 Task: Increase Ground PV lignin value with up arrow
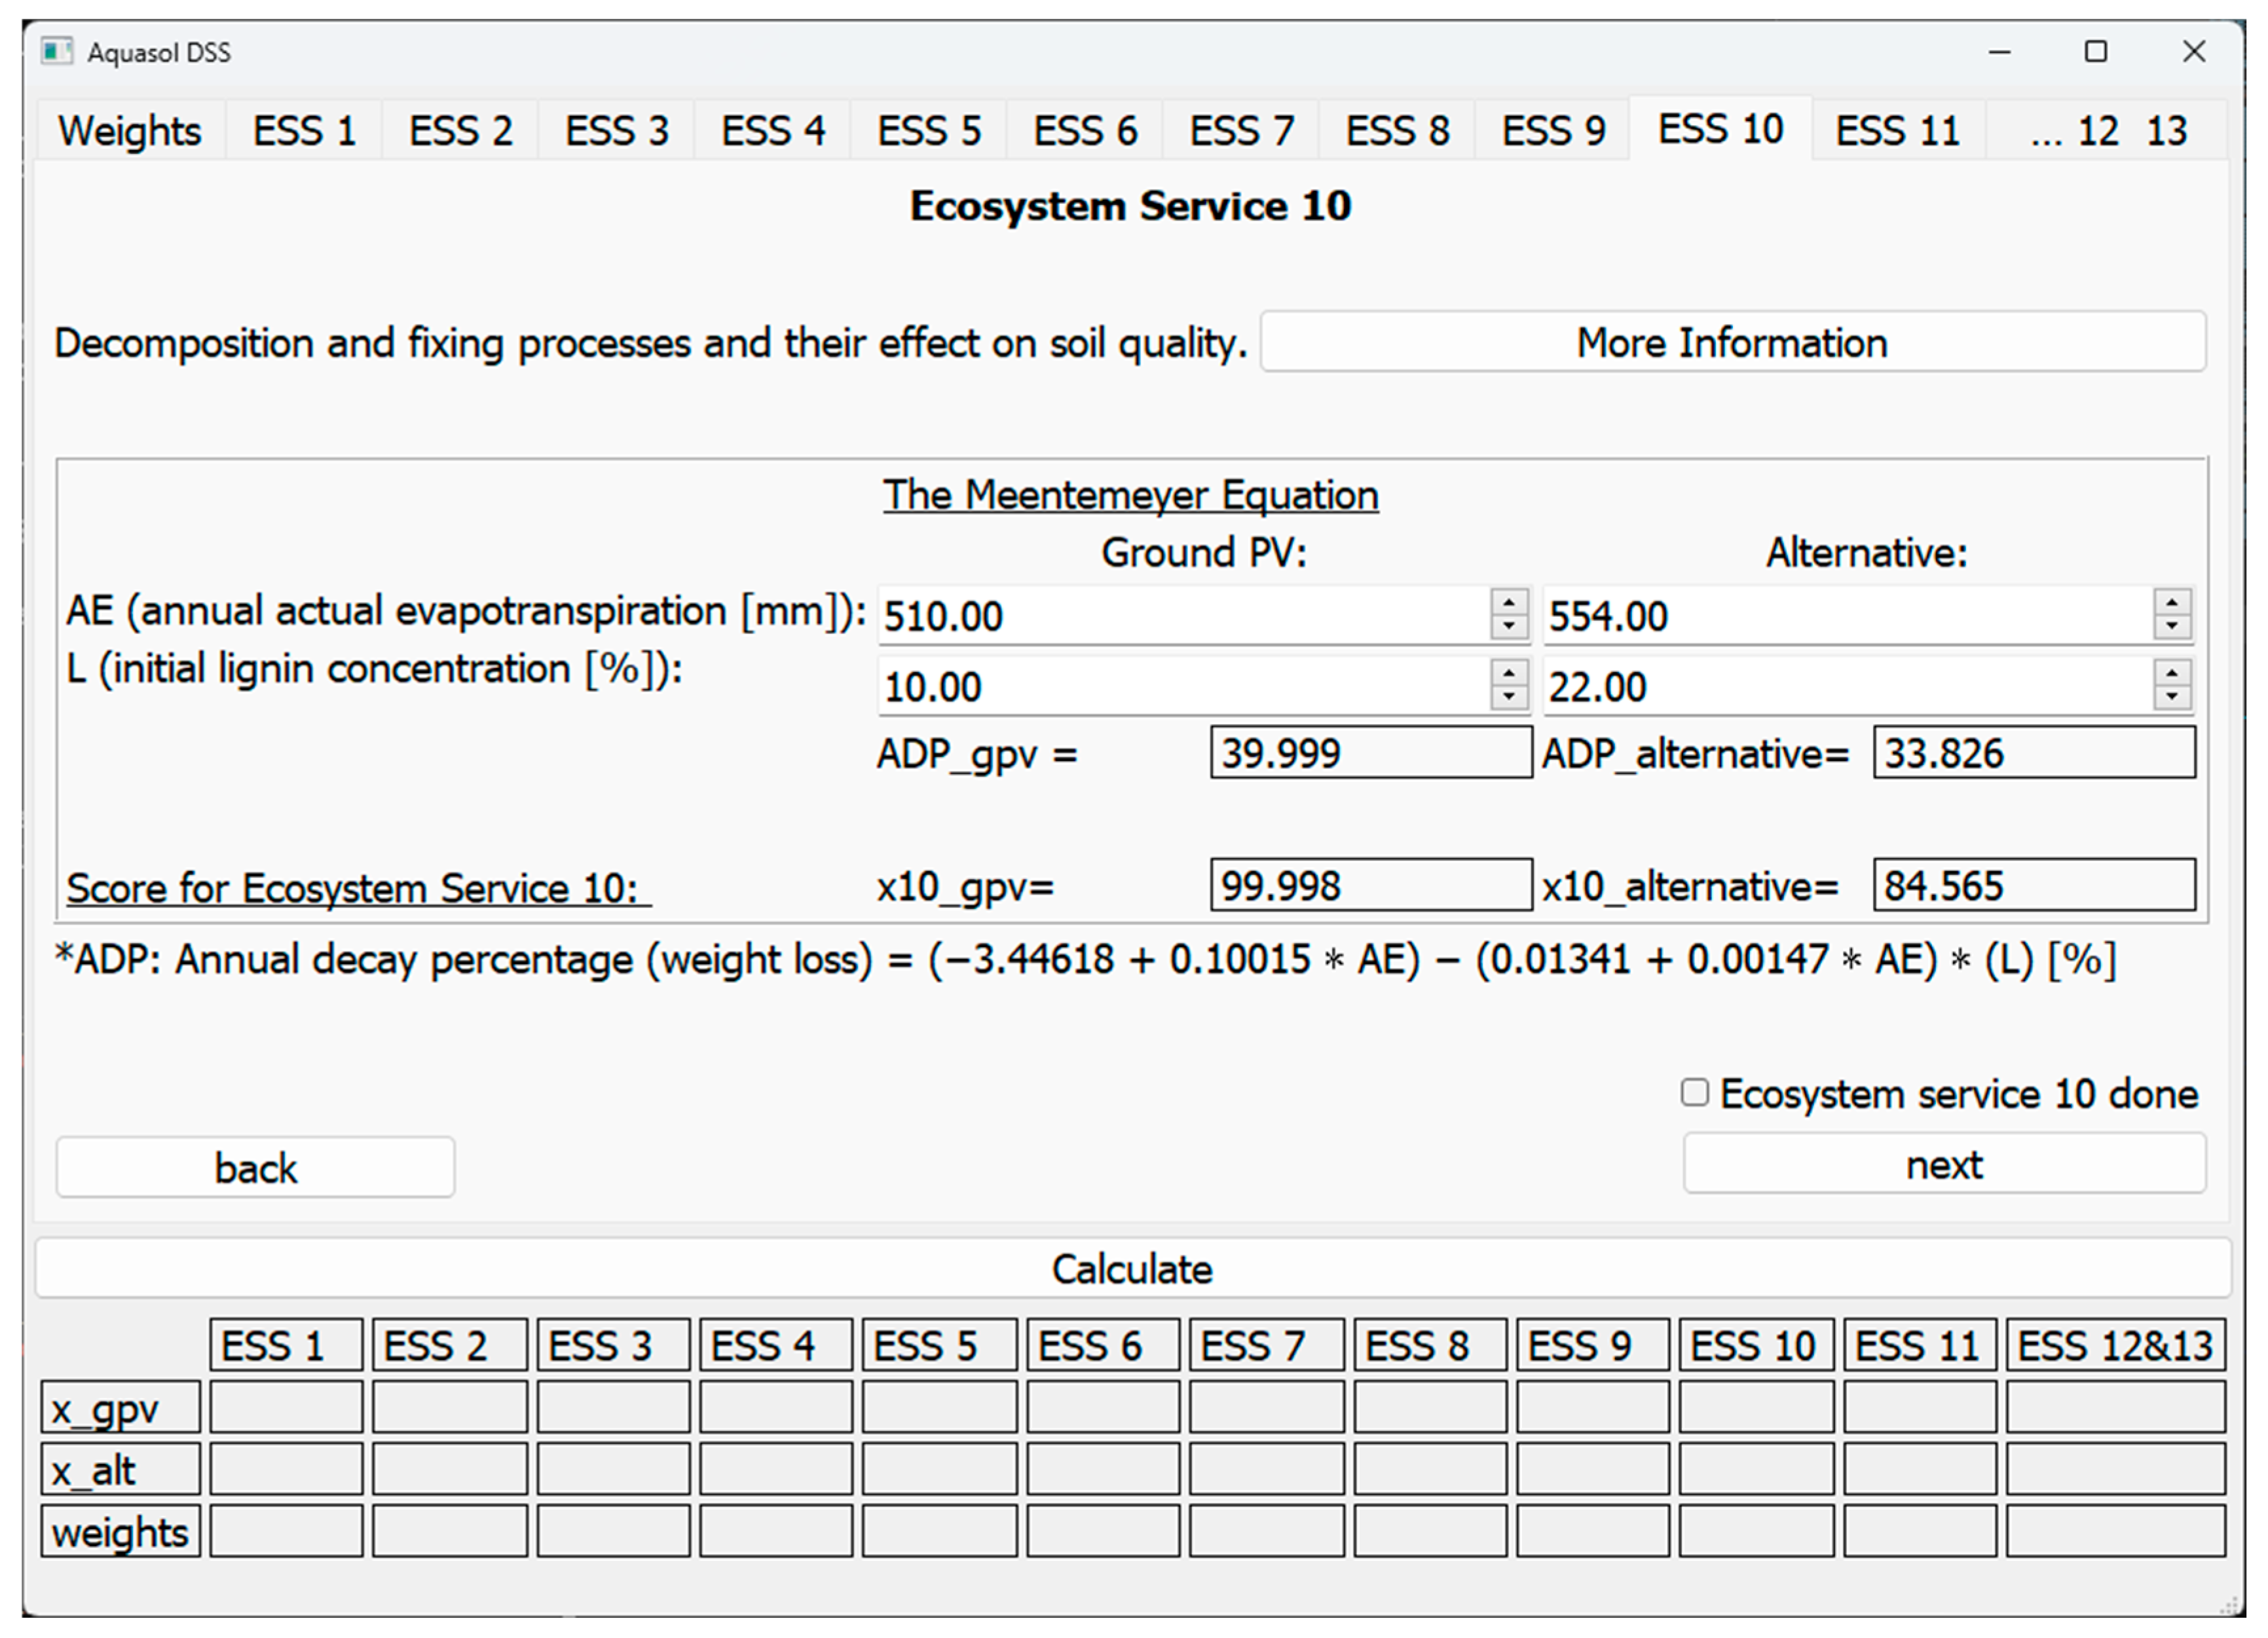coord(1508,673)
